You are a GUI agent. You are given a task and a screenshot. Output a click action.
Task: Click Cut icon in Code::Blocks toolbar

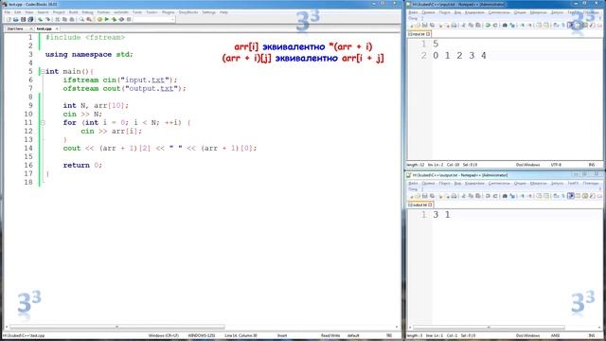[57, 19]
